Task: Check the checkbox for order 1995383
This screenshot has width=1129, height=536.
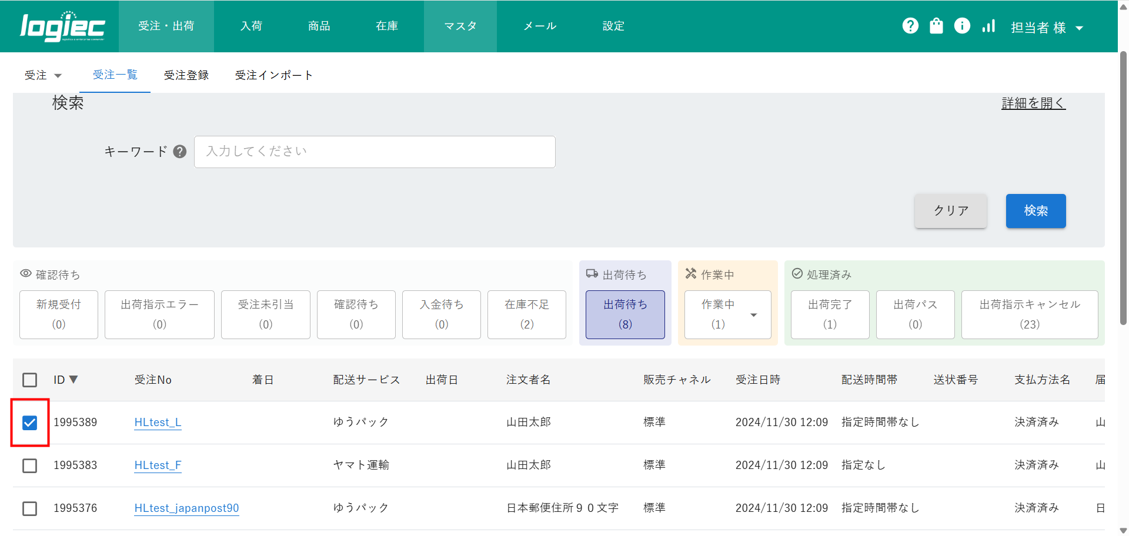Action: point(29,465)
